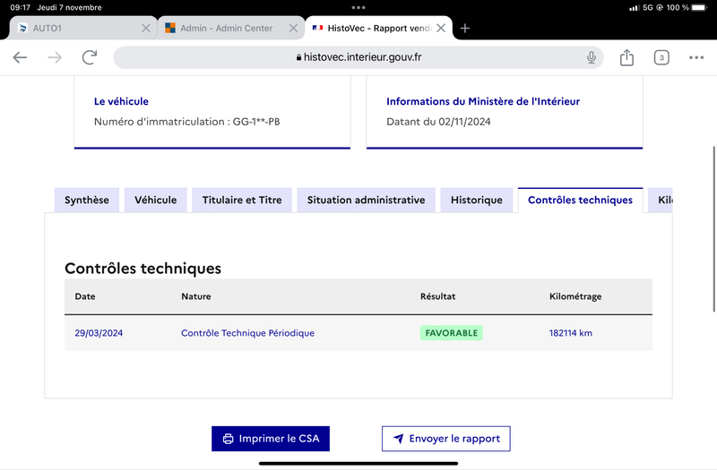This screenshot has width=717, height=470.
Task: Click Contrôle Technique Périodique cell
Action: (248, 333)
